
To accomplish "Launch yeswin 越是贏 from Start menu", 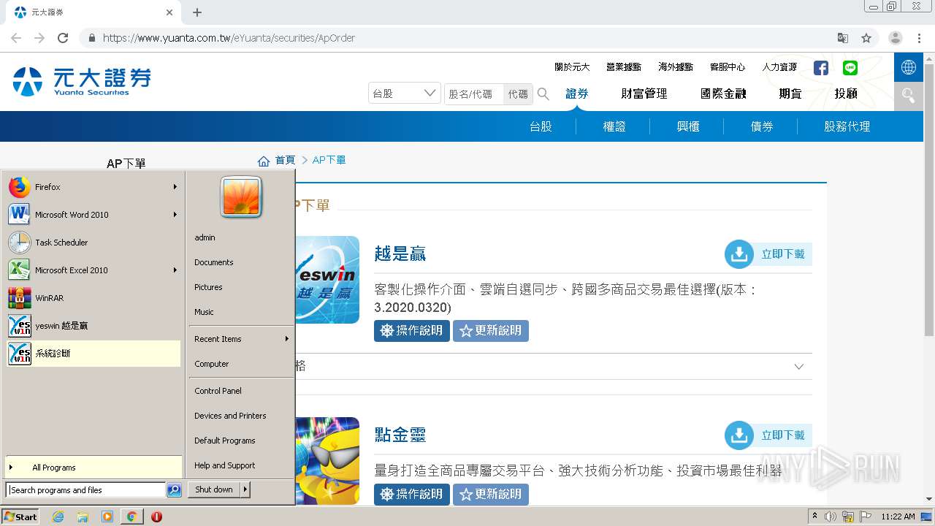I will pos(93,326).
